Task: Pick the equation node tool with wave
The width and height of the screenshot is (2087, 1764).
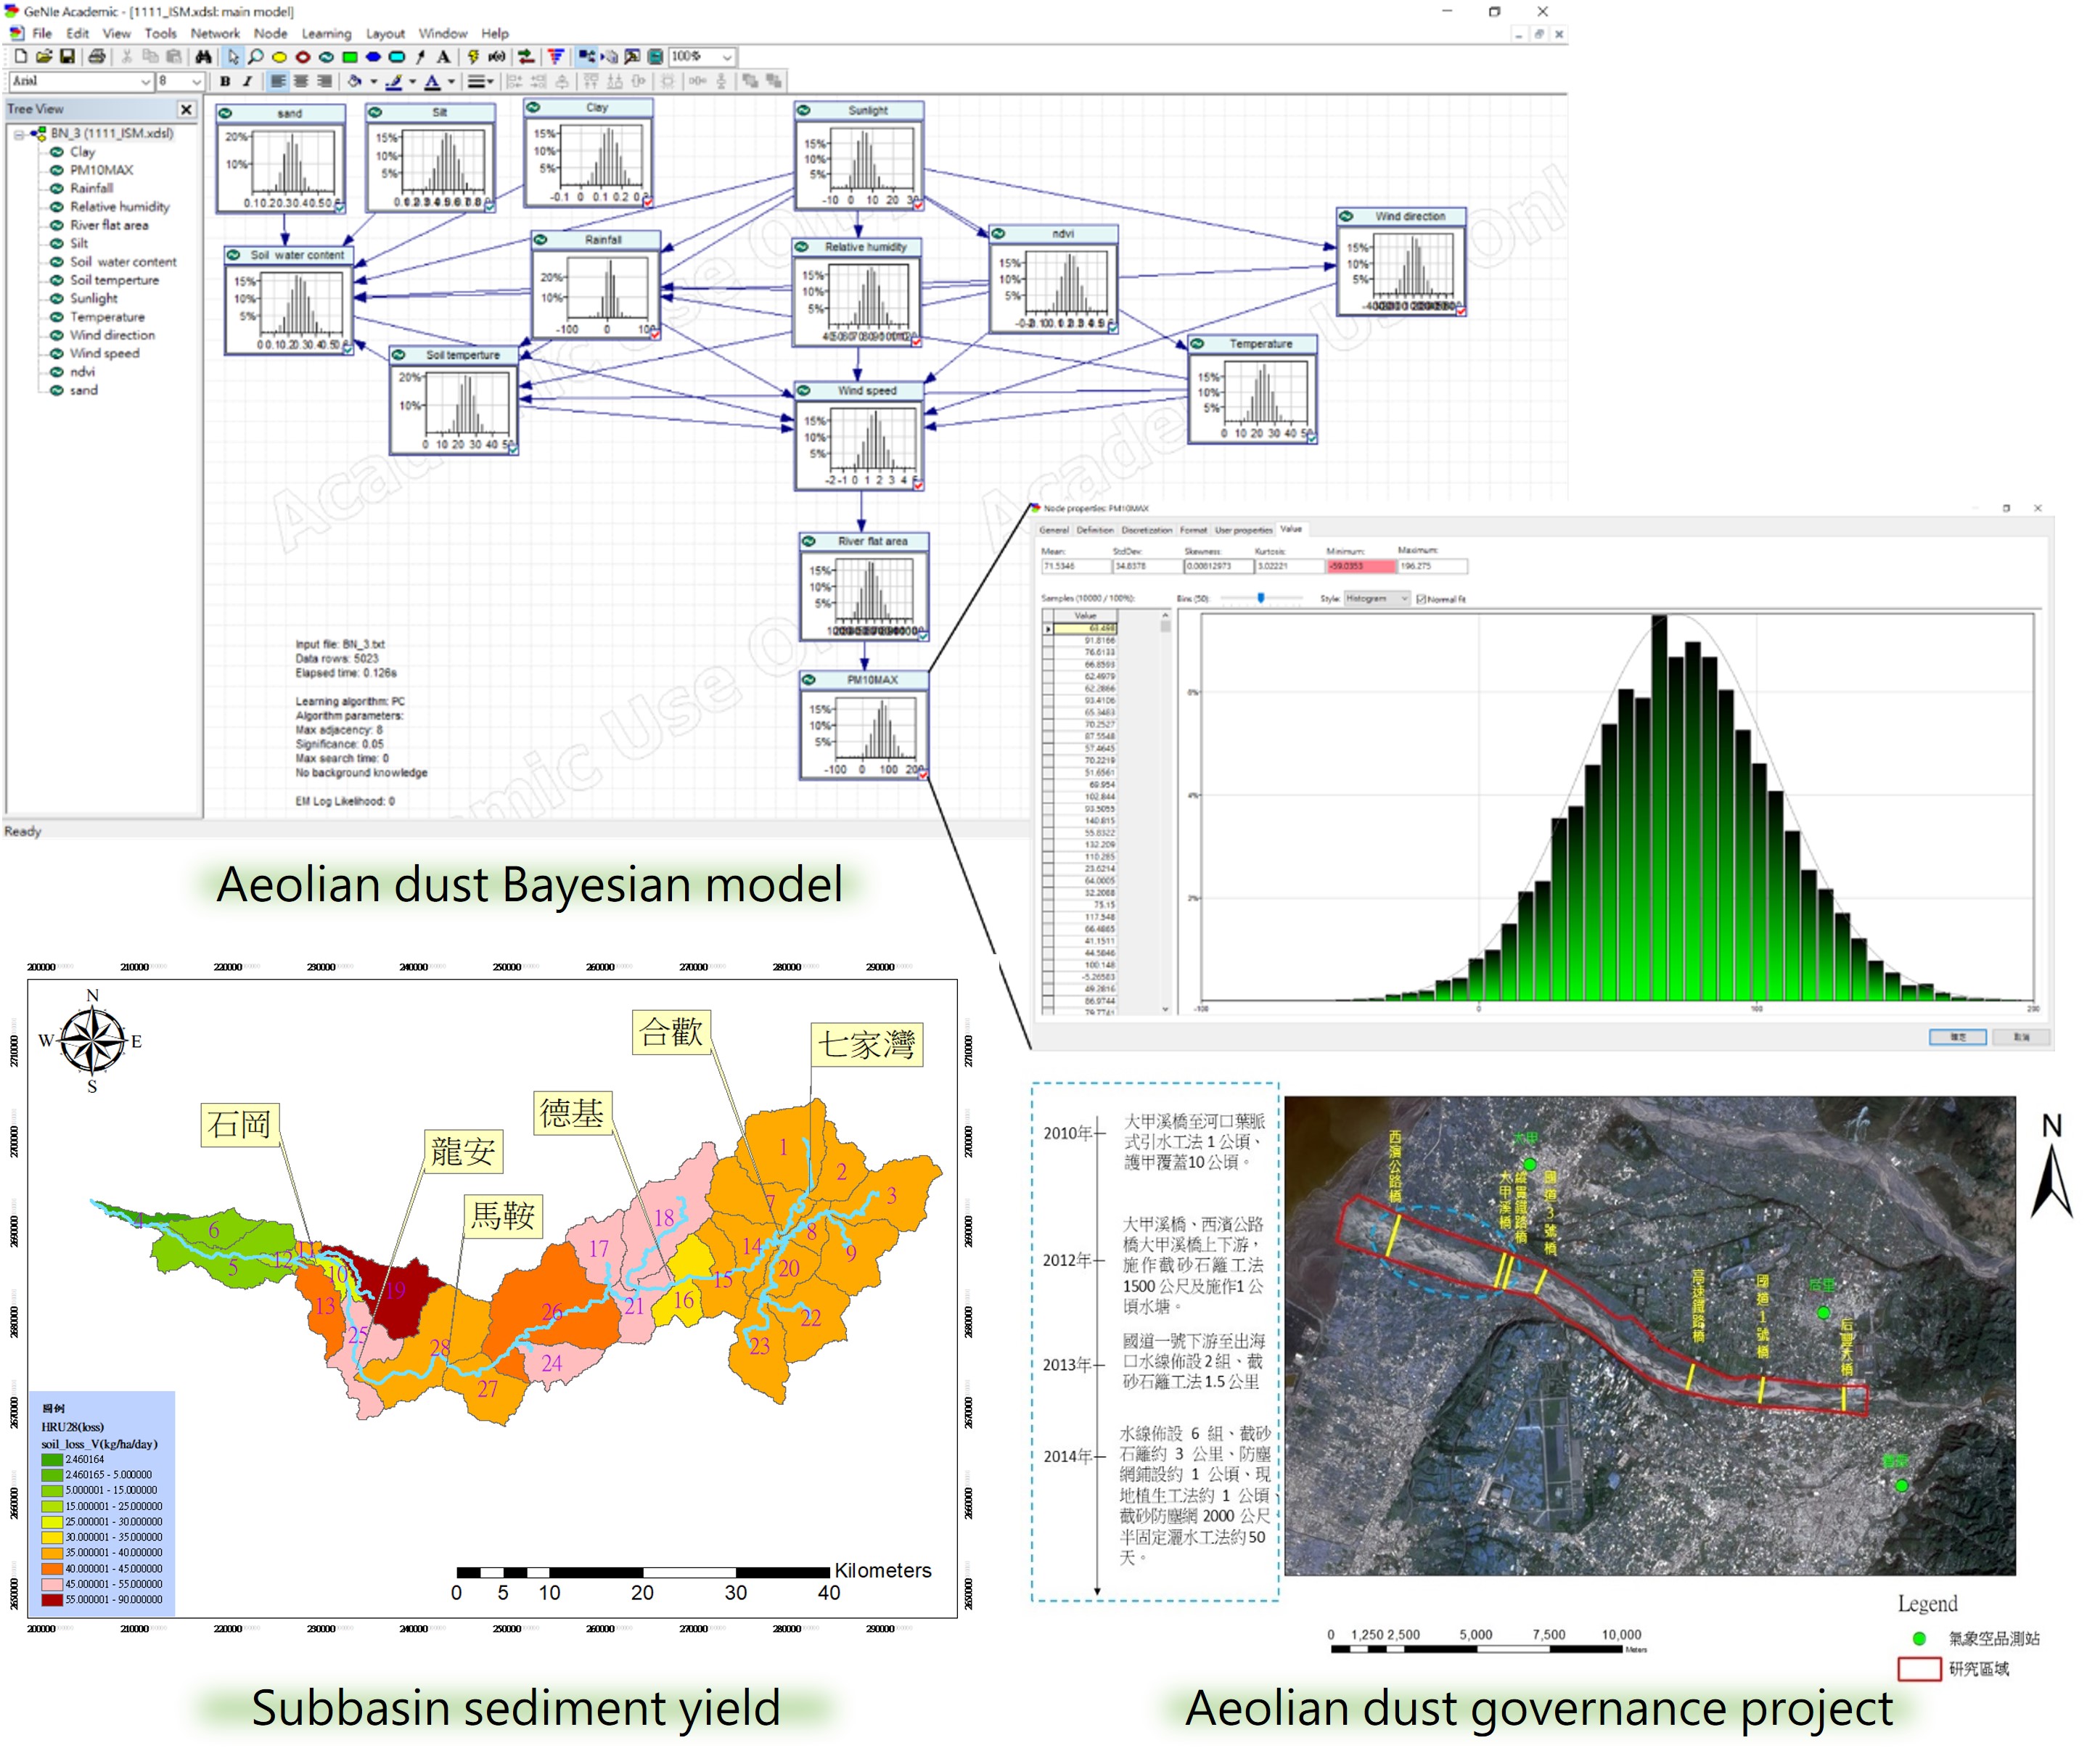Action: coord(326,57)
